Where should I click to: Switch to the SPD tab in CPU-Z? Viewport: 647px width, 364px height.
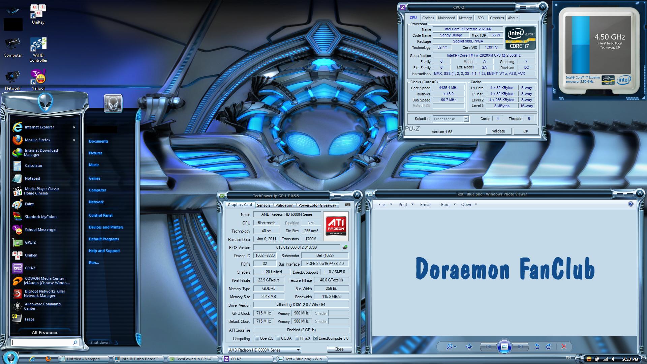click(x=481, y=18)
